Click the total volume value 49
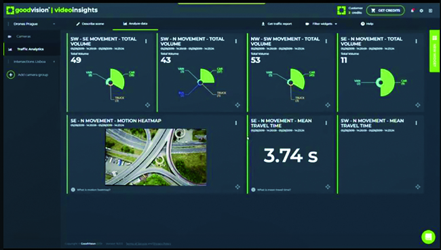Screen dimensions: 441x250 coord(76,60)
